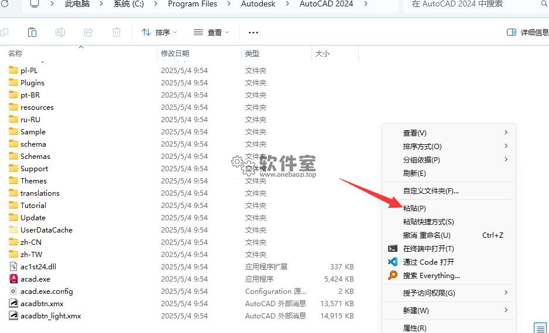549x333 pixels.
Task: Switch to details view icon in status bar
Action: pos(540,328)
